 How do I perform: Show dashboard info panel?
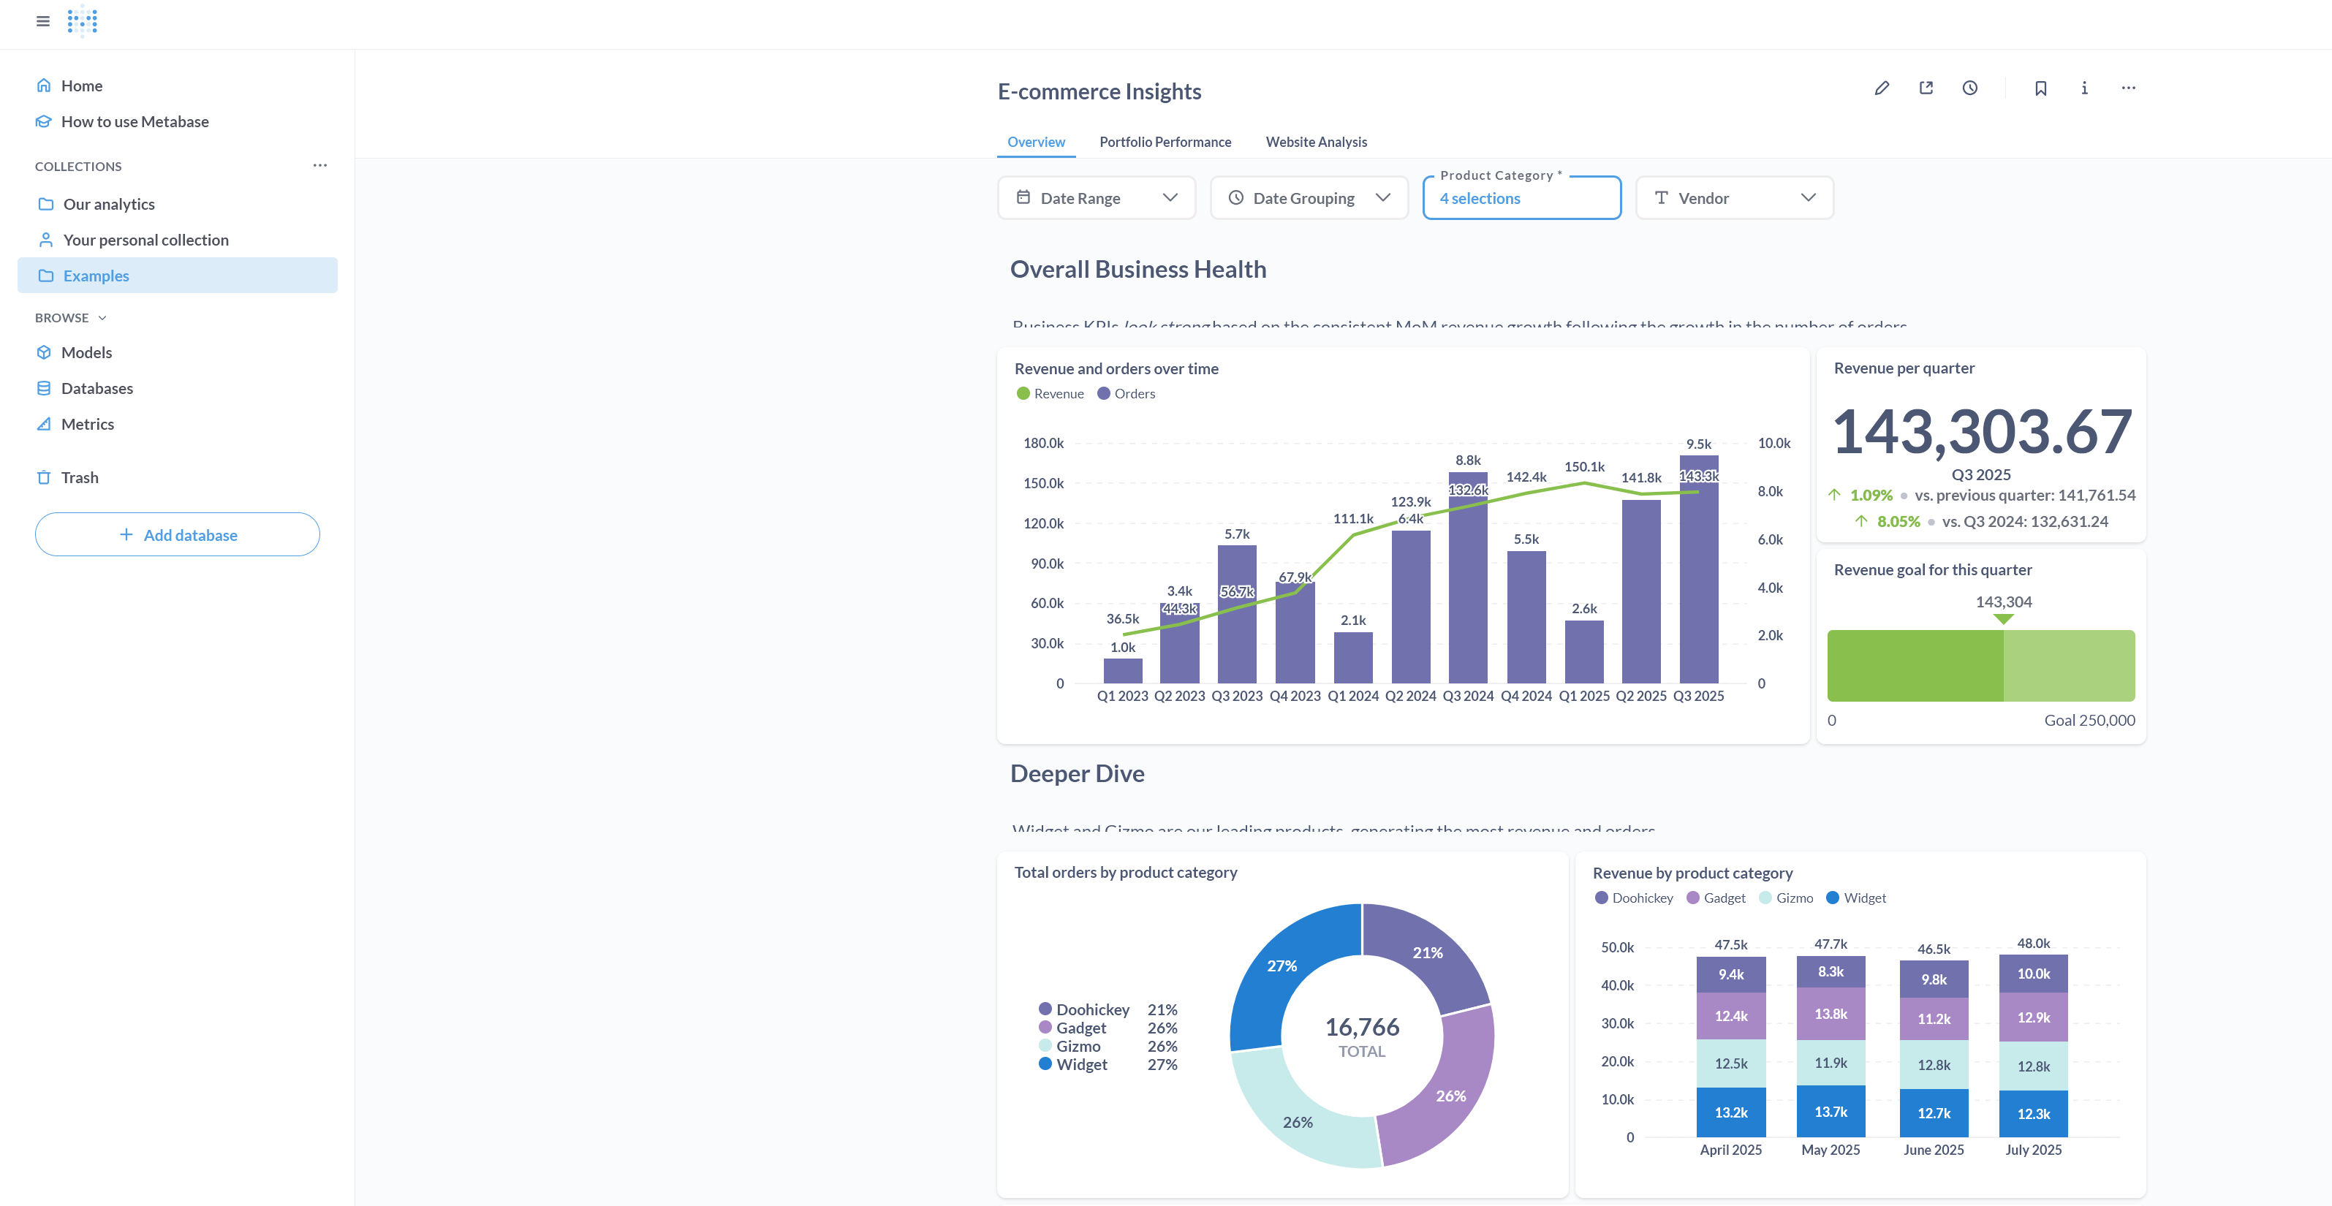[x=2084, y=88]
